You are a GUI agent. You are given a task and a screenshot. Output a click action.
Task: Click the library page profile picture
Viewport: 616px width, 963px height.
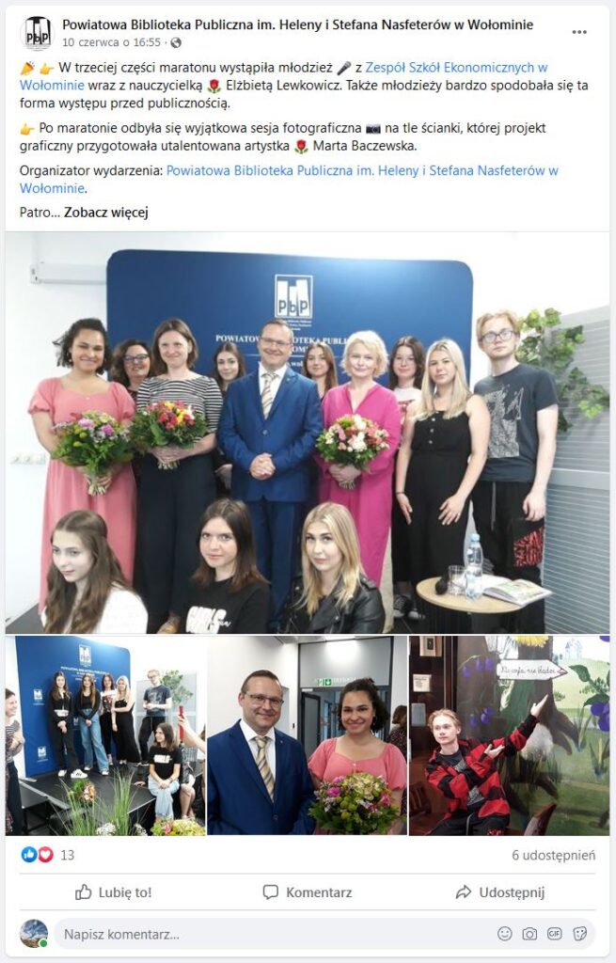38,33
